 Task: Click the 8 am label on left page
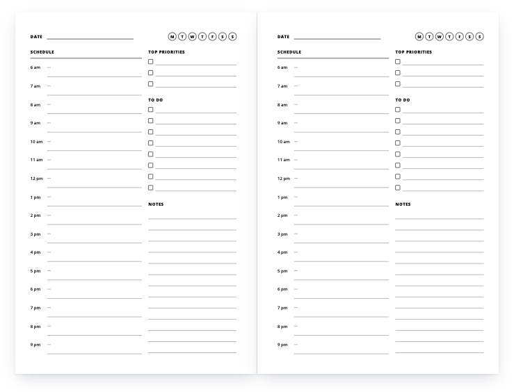(x=35, y=105)
